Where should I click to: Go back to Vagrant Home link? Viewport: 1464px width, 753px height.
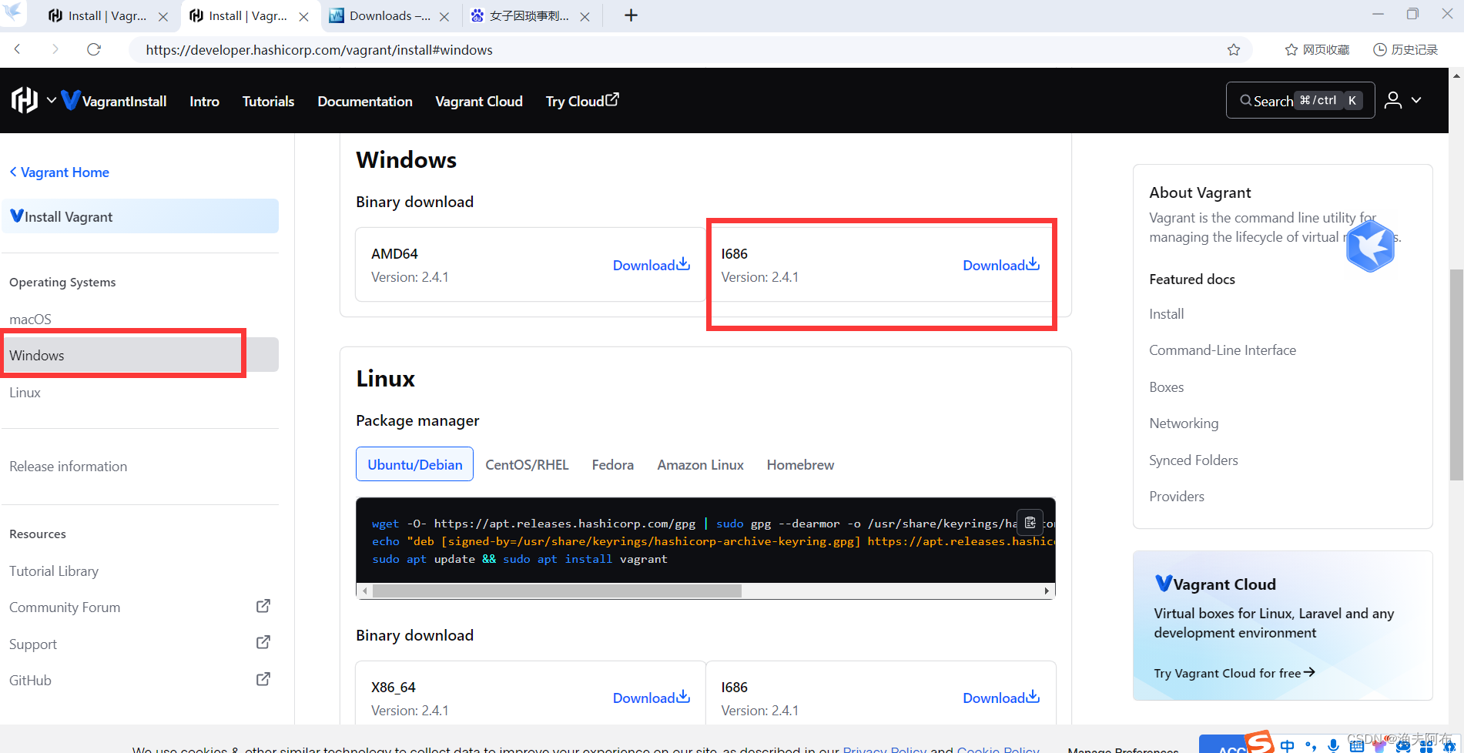tap(59, 172)
